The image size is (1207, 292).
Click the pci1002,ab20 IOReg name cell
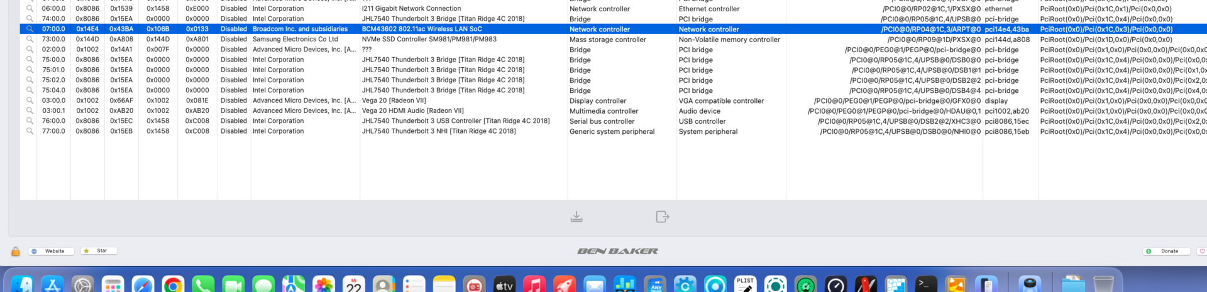pos(1006,111)
